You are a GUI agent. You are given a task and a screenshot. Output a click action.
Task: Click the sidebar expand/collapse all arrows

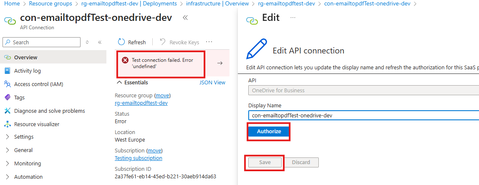click(87, 42)
